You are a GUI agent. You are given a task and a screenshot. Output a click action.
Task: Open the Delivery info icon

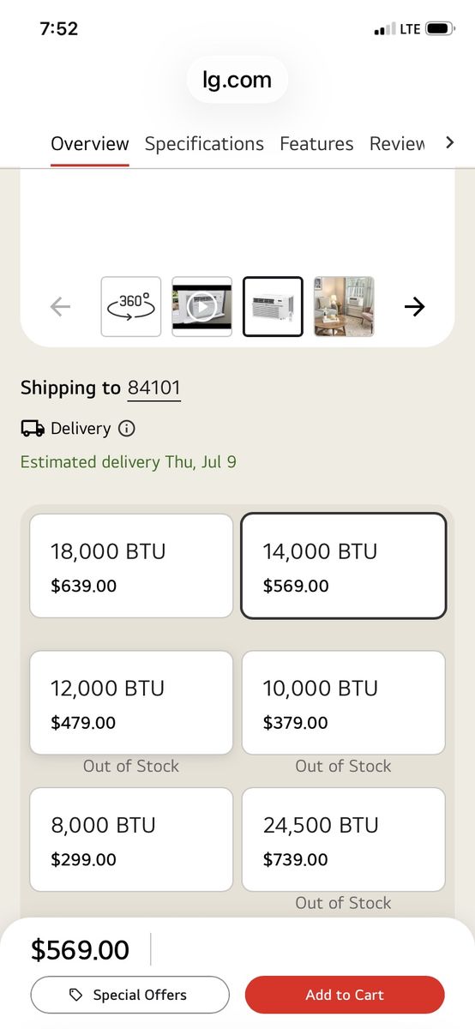(x=127, y=428)
